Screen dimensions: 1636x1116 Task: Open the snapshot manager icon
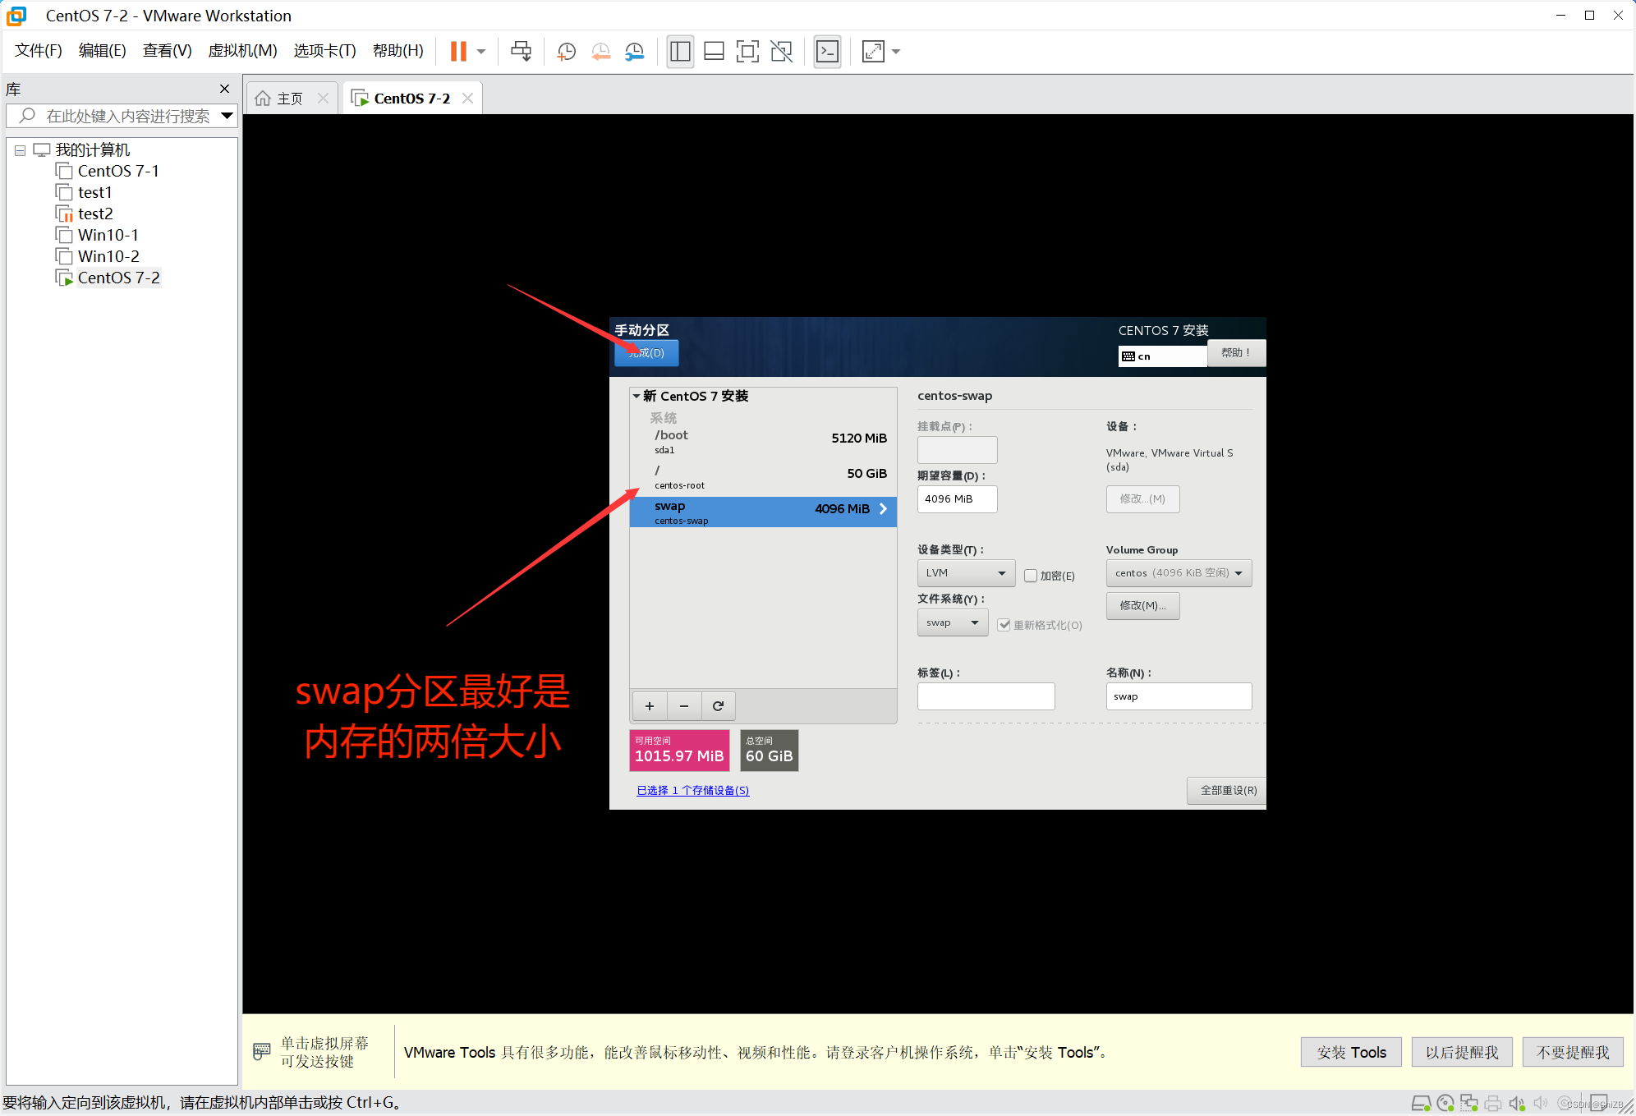(x=635, y=52)
